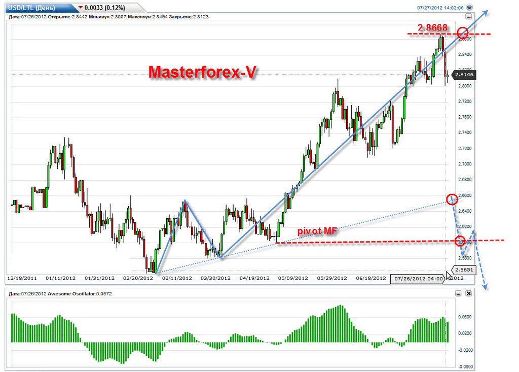Click the Закрытие:2.8123 value in the header
The height and width of the screenshot is (372, 519).
189,17
